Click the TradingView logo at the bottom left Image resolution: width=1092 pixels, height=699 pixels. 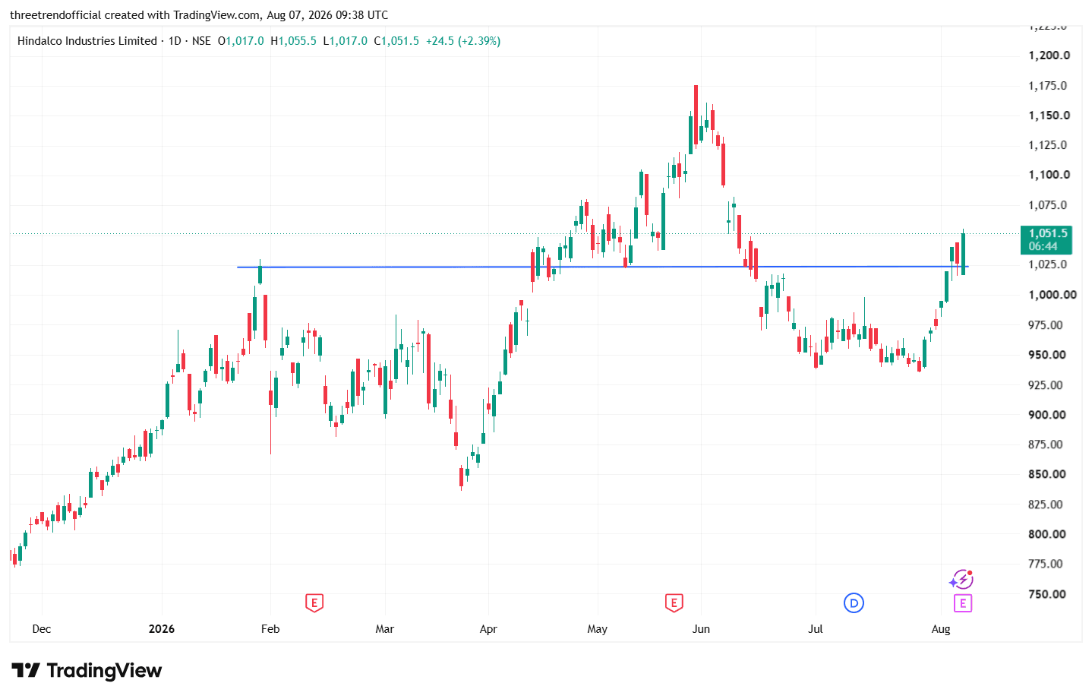[x=87, y=671]
